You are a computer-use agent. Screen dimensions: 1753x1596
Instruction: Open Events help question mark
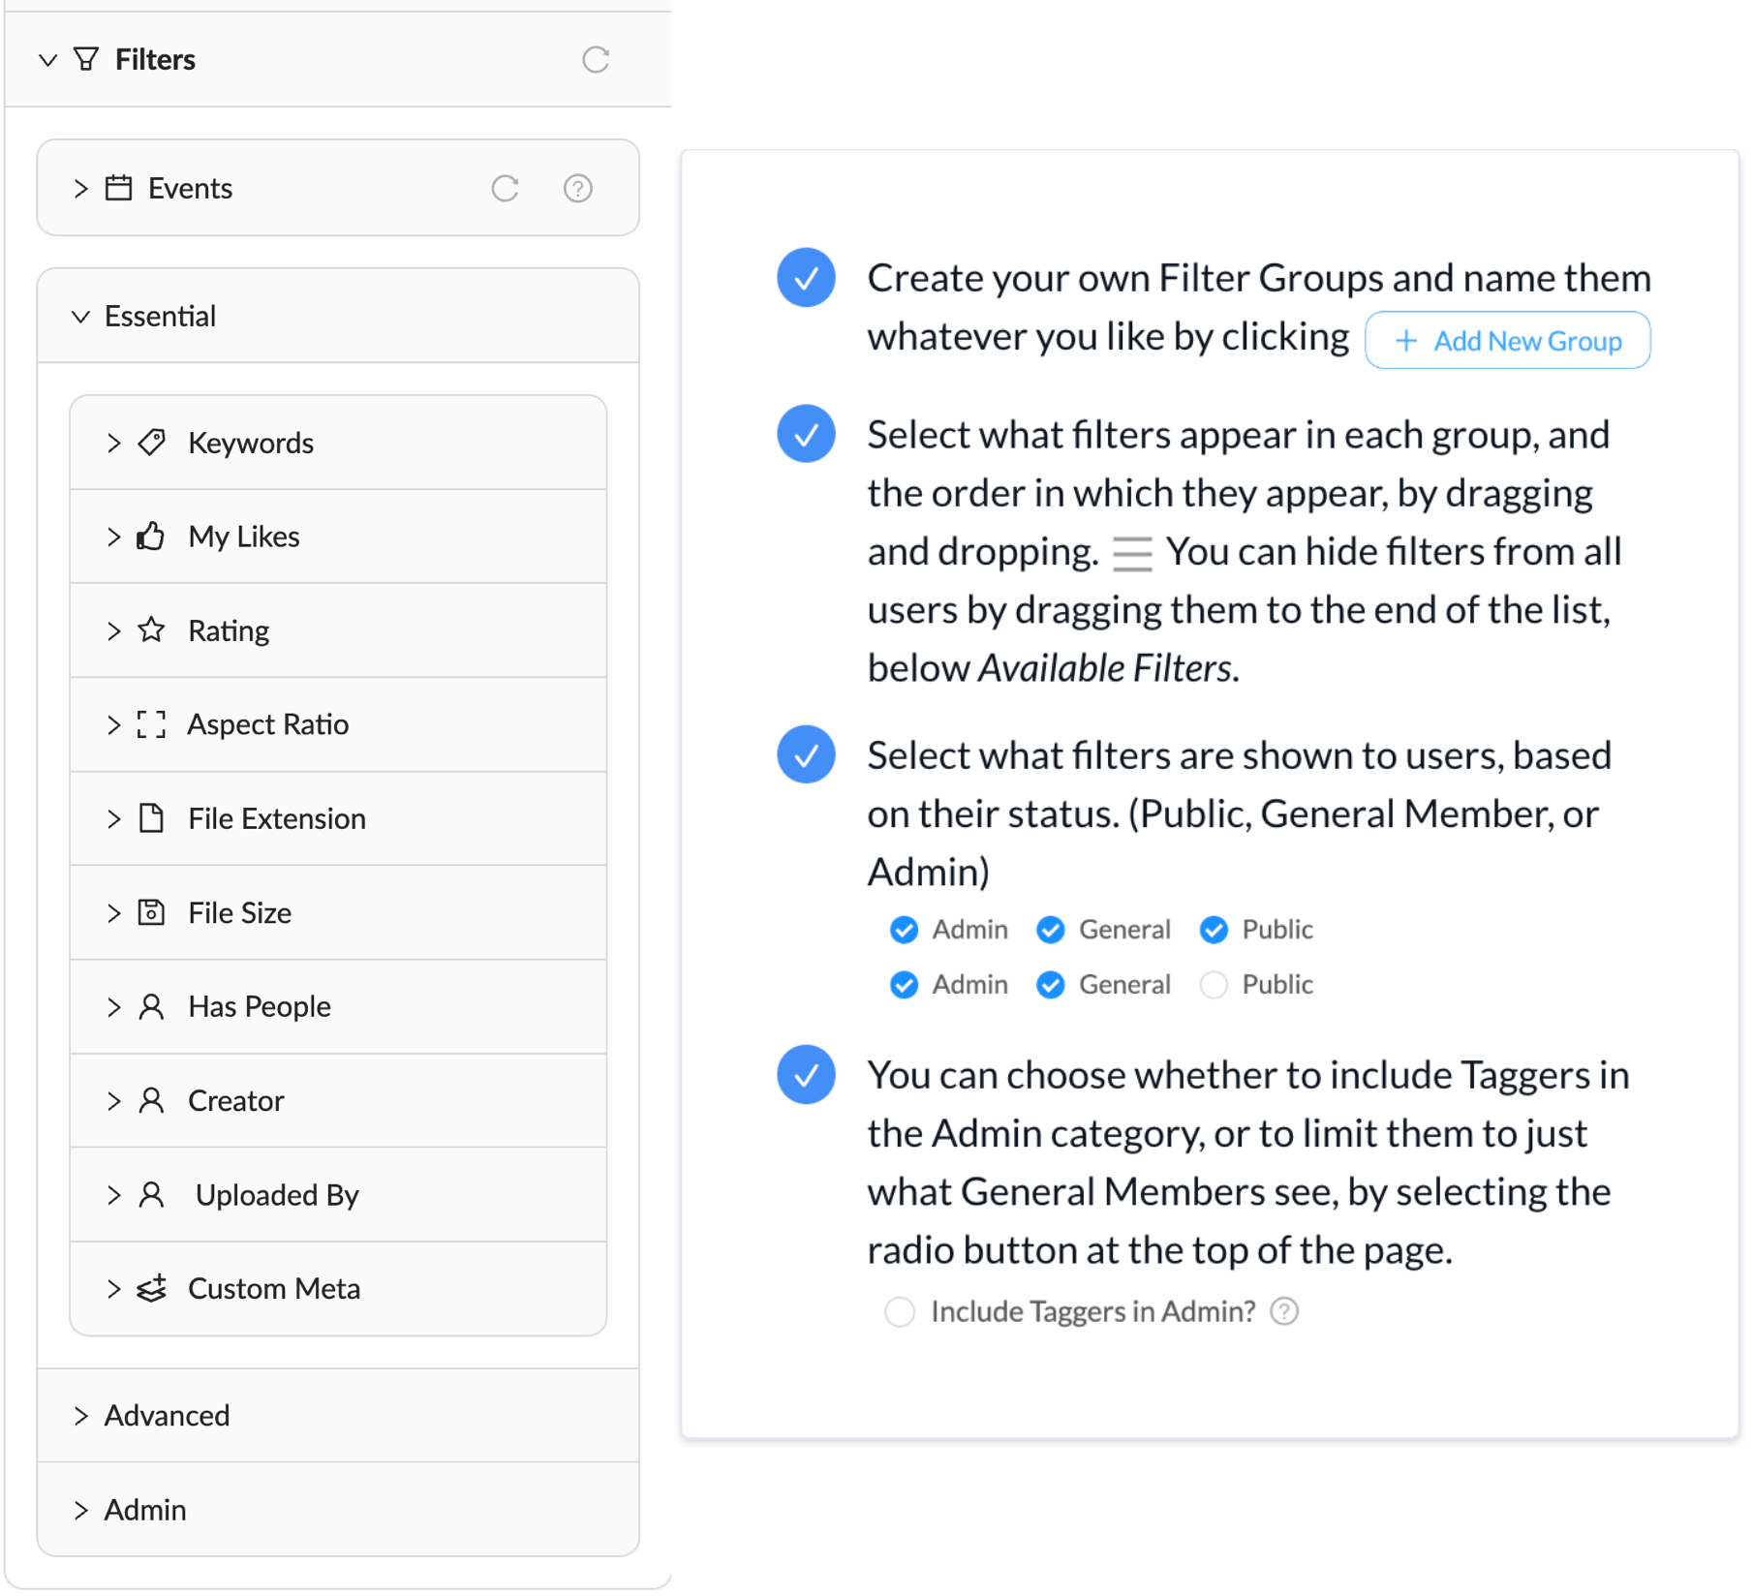pyautogui.click(x=578, y=188)
